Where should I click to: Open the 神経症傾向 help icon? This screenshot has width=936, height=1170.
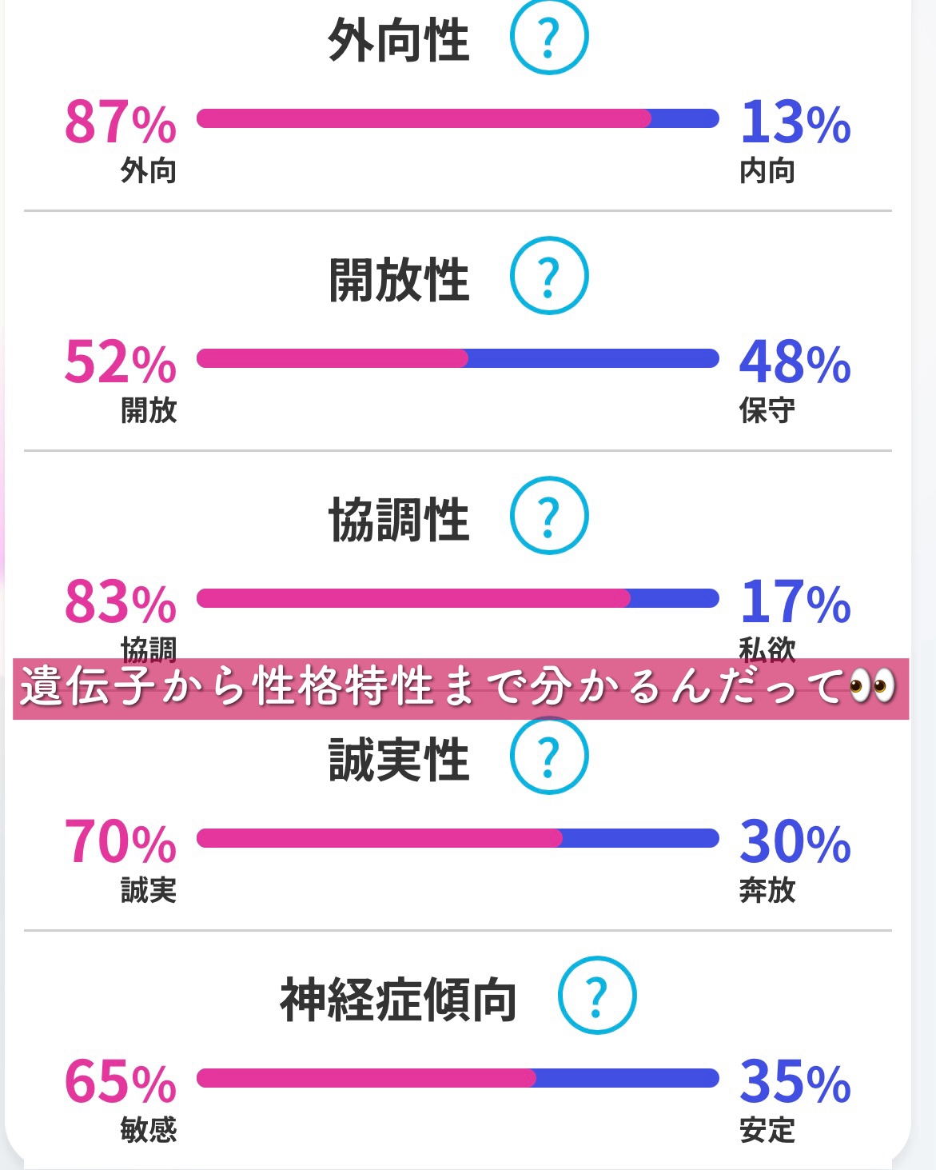point(597,996)
